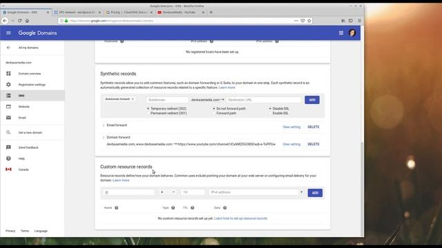Click the help icon next to TTL column

coord(192,208)
